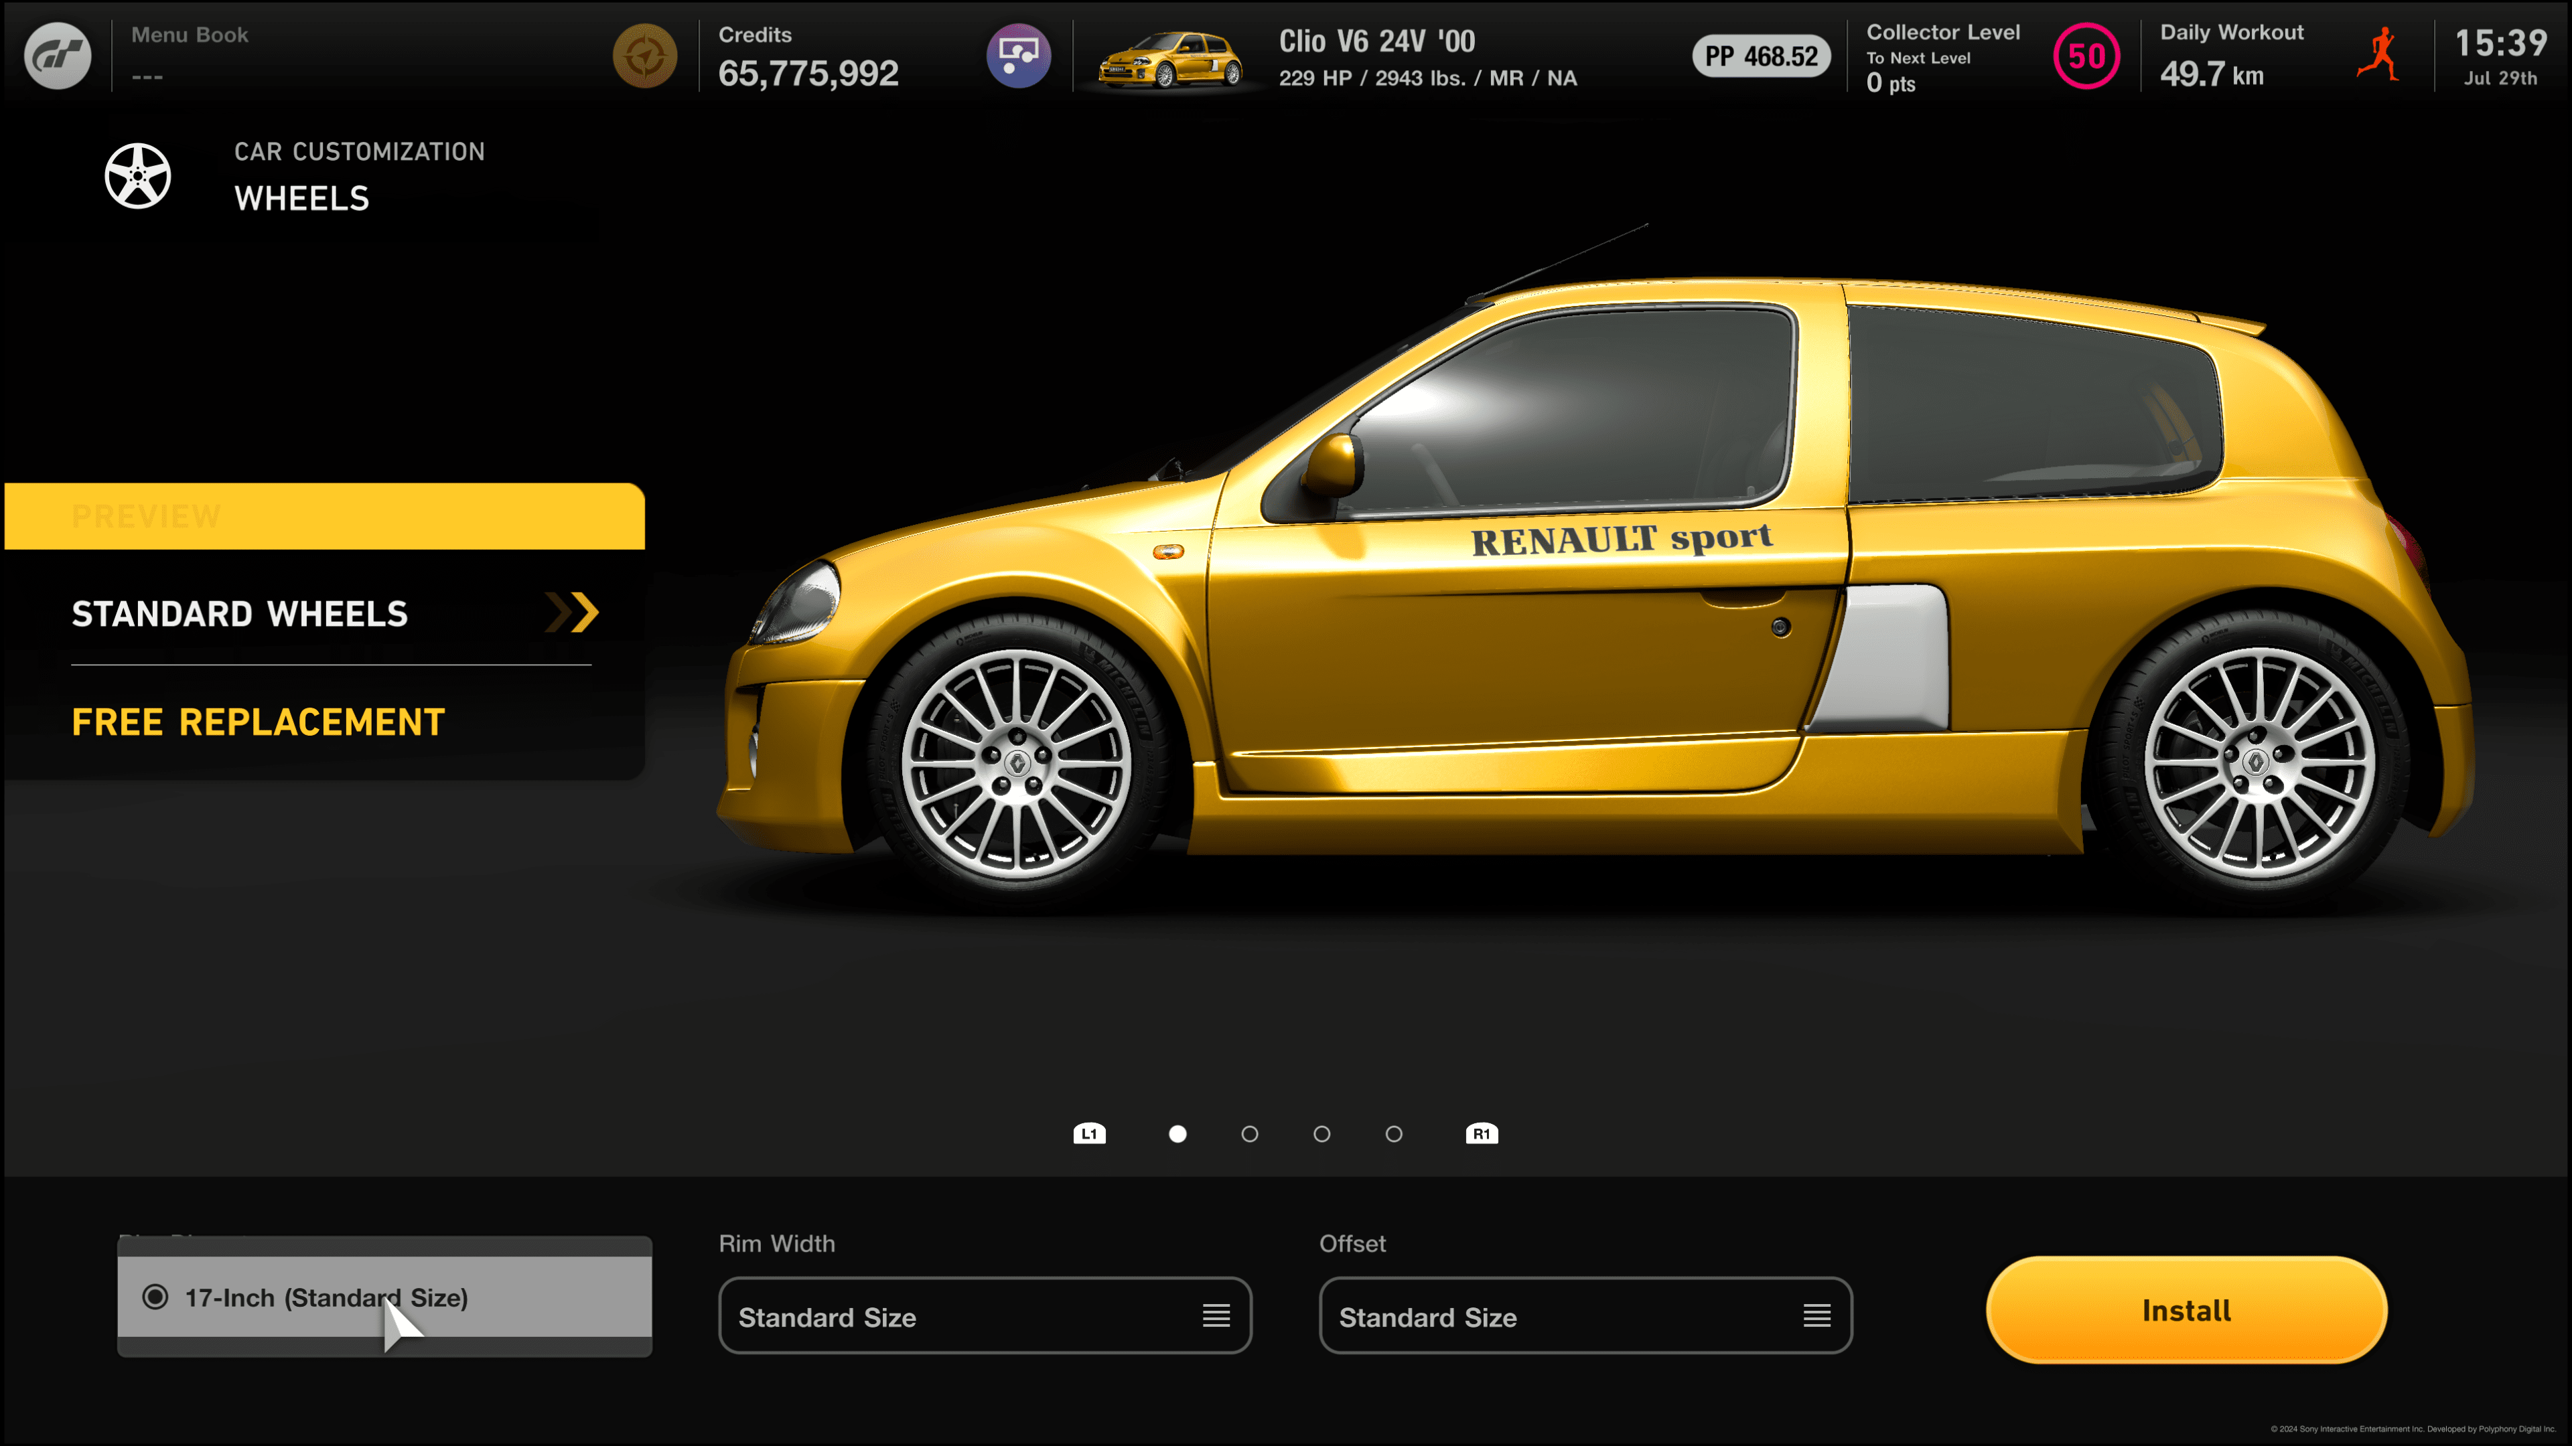2572x1446 pixels.
Task: Click the Standard Wheels double-chevron arrow
Action: tap(572, 613)
